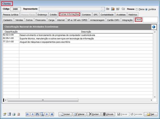Screen dimensions: 160x119
Task: Open the Representante dropdown arrow
Action: [103, 9]
